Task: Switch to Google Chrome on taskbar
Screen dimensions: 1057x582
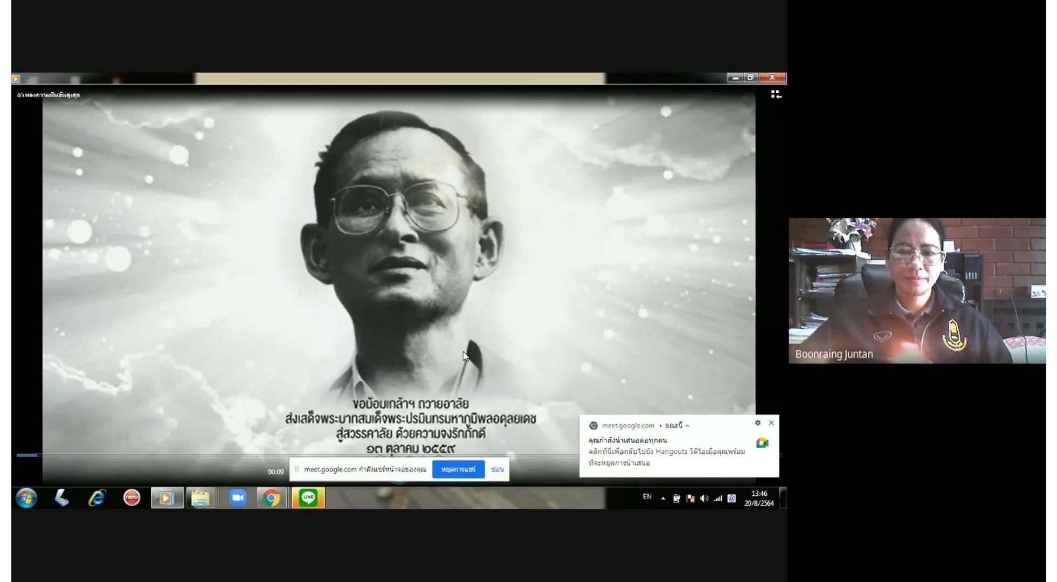Action: (271, 498)
